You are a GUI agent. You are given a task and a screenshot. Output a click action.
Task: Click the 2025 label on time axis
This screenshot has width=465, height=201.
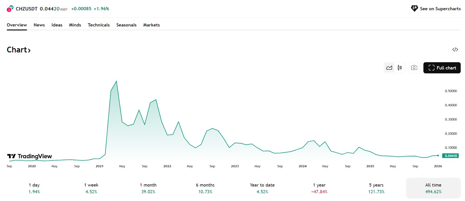(x=370, y=166)
